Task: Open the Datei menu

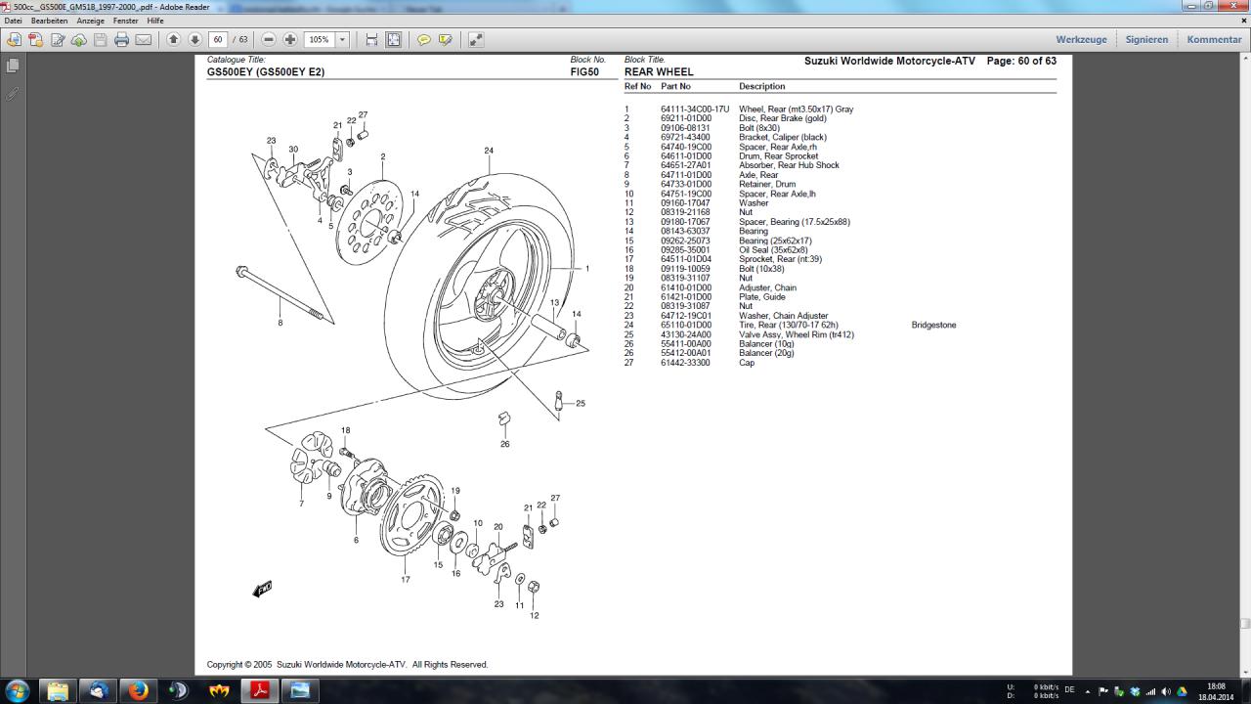Action: point(13,21)
